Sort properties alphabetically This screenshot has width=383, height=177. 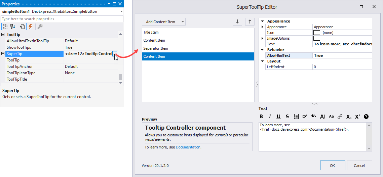[13, 27]
